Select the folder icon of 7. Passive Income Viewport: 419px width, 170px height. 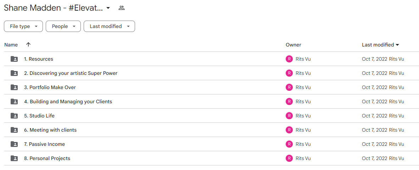(x=14, y=144)
